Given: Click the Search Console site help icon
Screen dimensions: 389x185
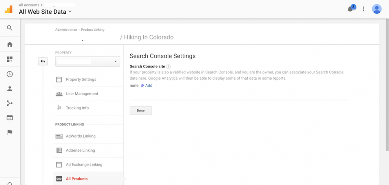Looking at the screenshot, I should point(169,66).
